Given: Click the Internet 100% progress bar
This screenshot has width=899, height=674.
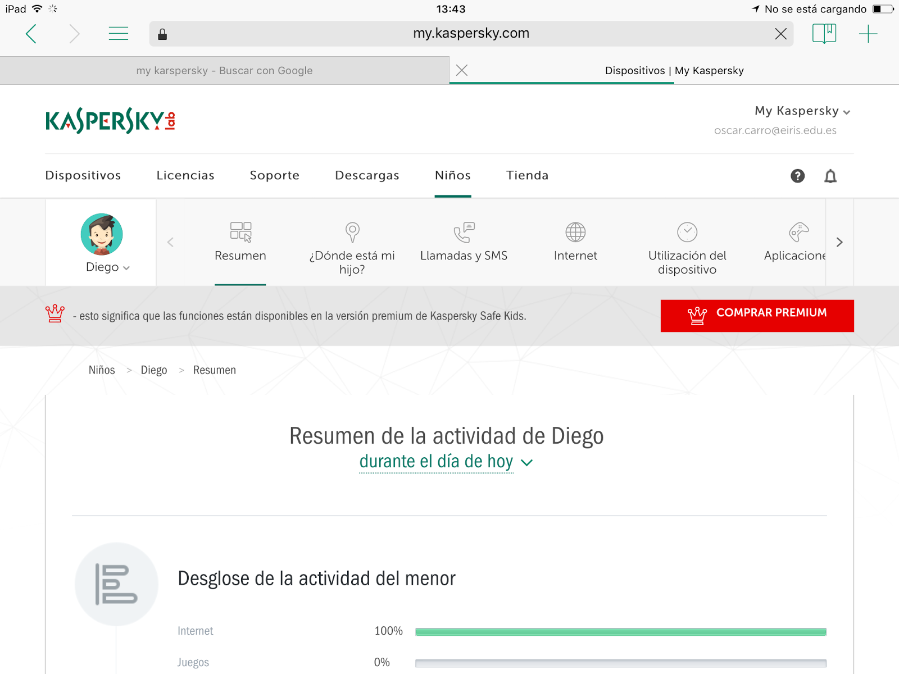Looking at the screenshot, I should [x=621, y=632].
